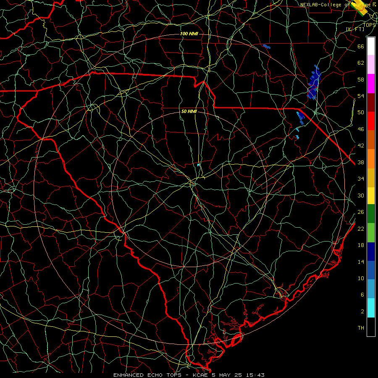Pick the dark orange legend swatch
The width and height of the screenshot is (378, 378).
(x=371, y=140)
